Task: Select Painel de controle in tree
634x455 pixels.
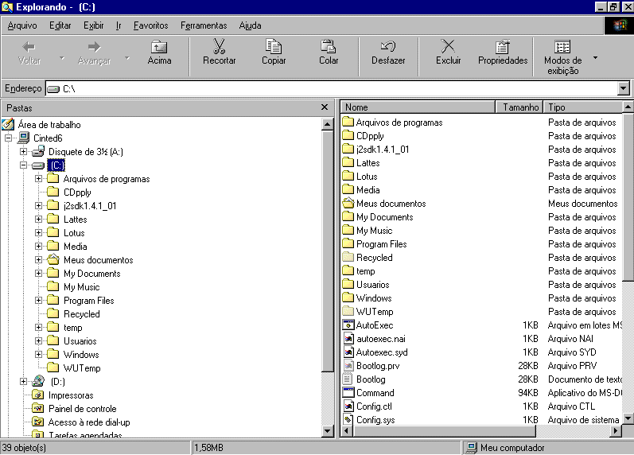Action: (82, 409)
